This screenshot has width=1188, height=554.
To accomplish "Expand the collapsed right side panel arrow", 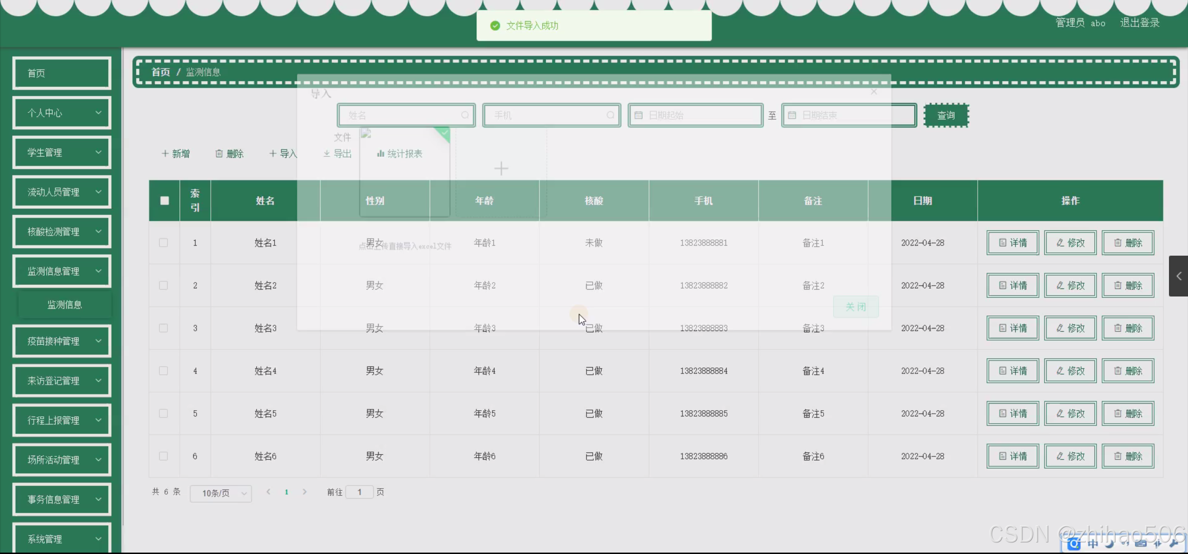I will 1178,276.
